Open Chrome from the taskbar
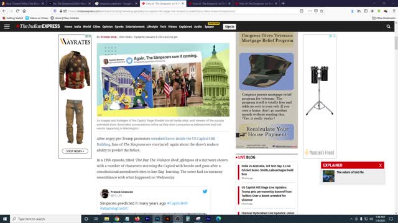Screen dimensions: 398x223 (x=117, y=219)
